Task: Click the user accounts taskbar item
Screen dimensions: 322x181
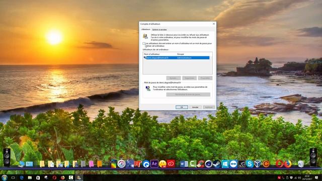Action: (x=79, y=177)
